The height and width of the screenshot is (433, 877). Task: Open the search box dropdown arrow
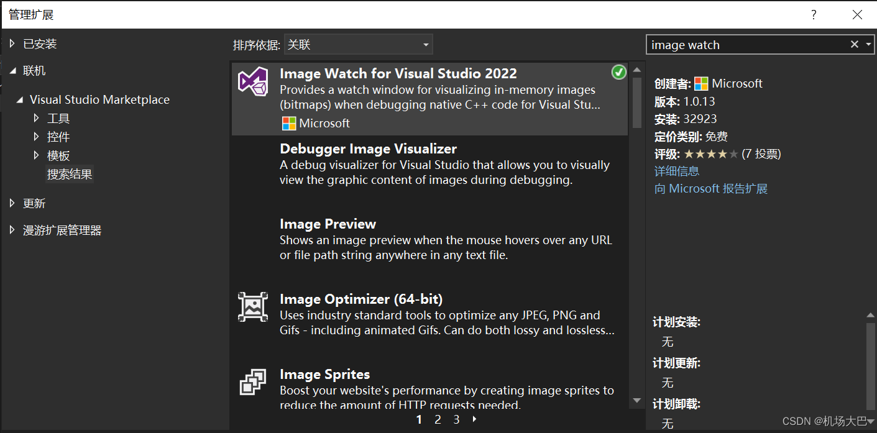click(x=868, y=45)
